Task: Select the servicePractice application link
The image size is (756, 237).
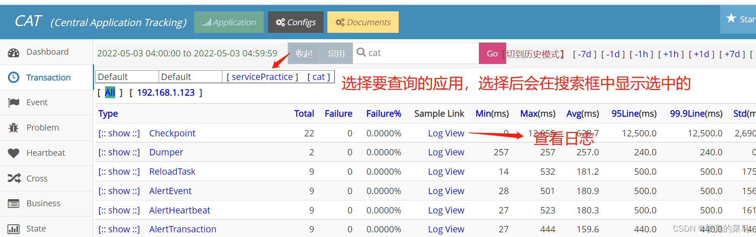Action: [262, 77]
